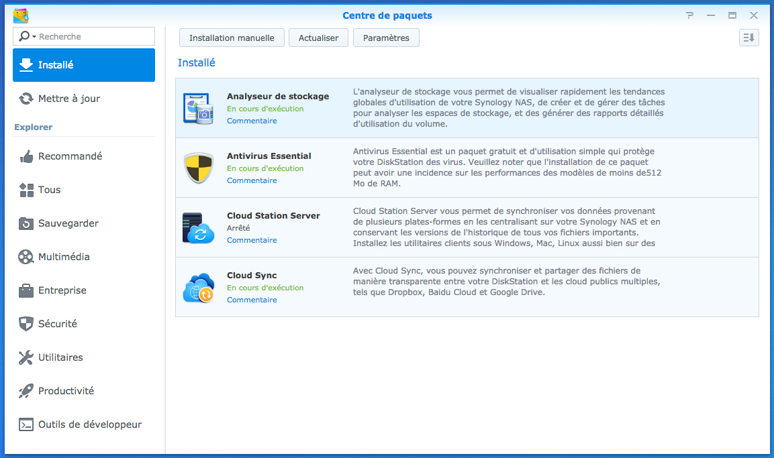Click the Sécurité shield icon

click(26, 324)
